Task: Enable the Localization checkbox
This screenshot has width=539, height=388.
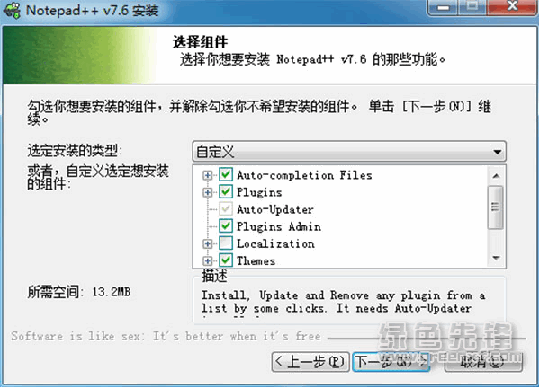Action: coord(226,243)
